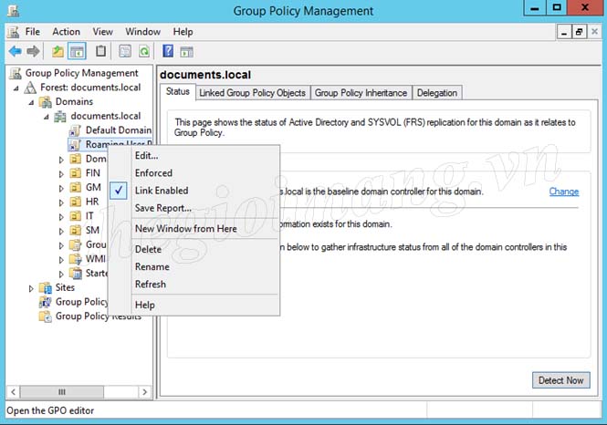Open the View menu

(102, 32)
